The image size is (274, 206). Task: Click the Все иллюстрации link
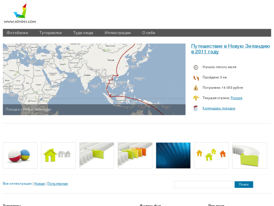coord(17,184)
